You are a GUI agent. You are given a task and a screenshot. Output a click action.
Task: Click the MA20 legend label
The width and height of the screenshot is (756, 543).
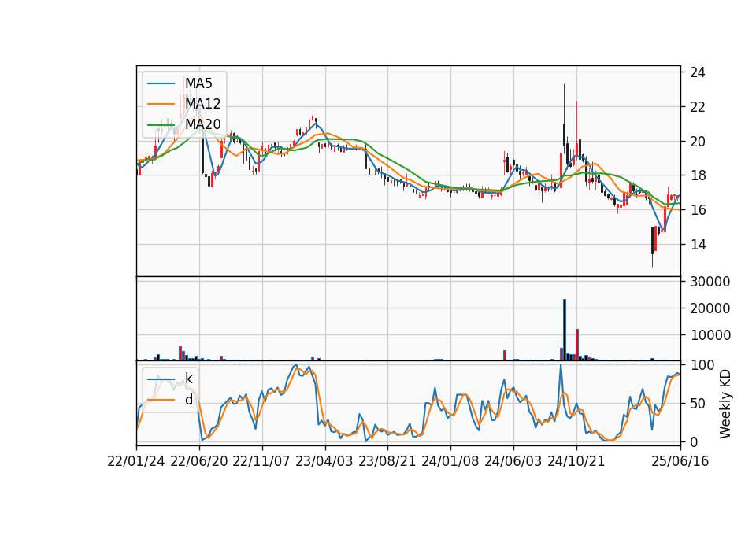202,124
